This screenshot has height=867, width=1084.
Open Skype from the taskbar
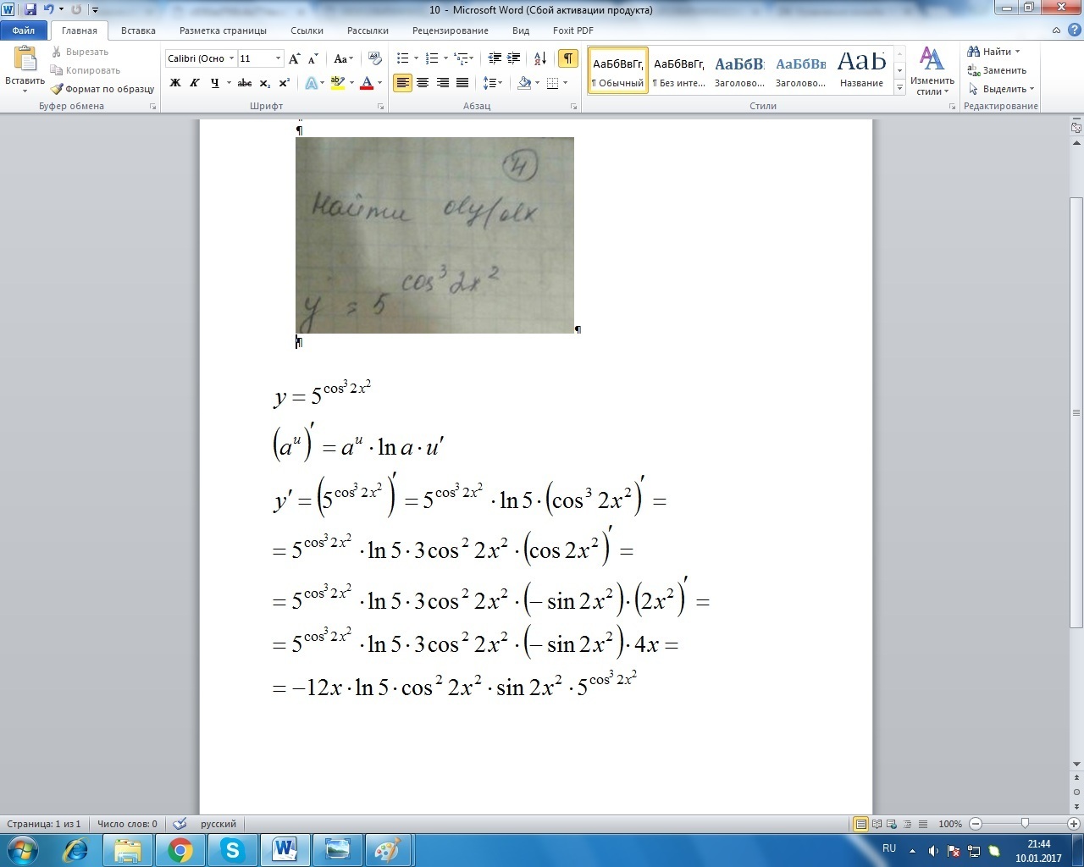pos(232,849)
